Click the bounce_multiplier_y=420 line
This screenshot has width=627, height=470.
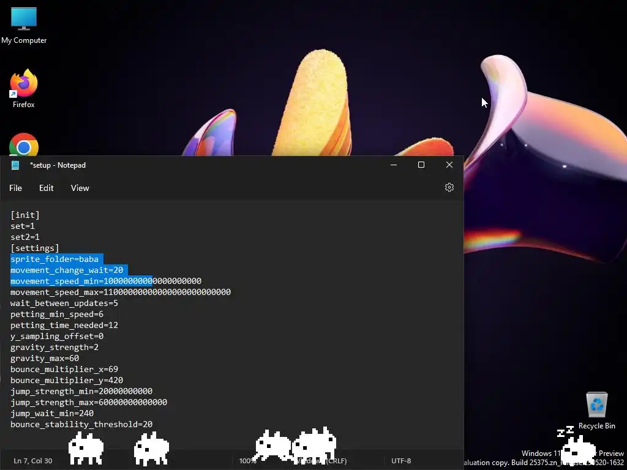coord(67,380)
